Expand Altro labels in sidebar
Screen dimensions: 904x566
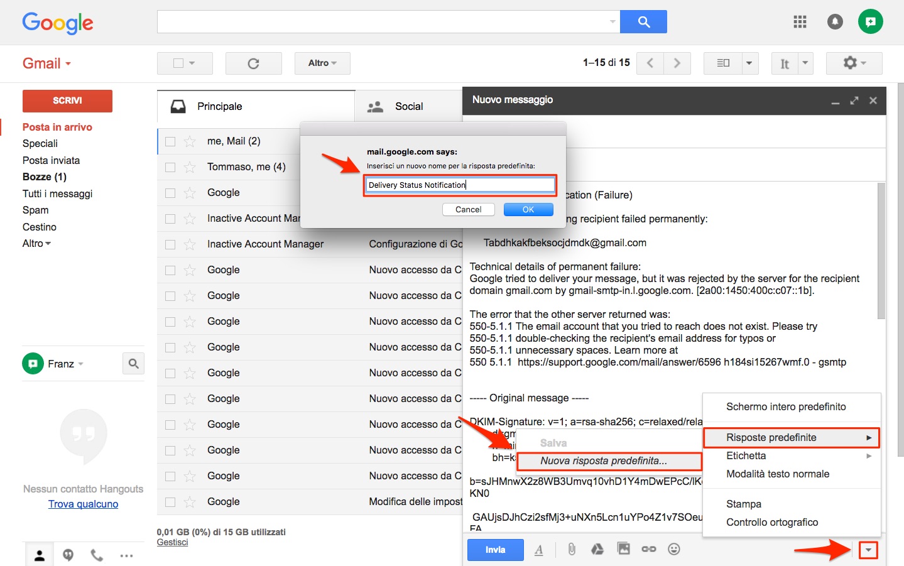(x=36, y=244)
